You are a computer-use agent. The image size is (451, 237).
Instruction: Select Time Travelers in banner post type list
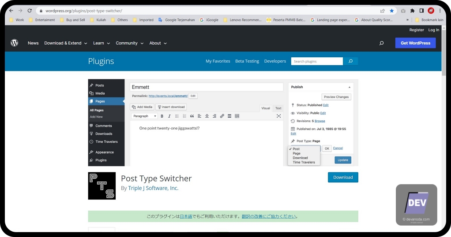(304, 162)
